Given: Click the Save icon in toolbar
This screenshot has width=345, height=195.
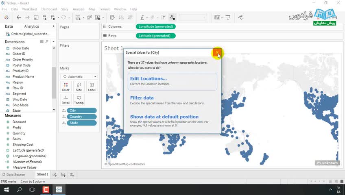Looking at the screenshot, I should [x=36, y=17].
